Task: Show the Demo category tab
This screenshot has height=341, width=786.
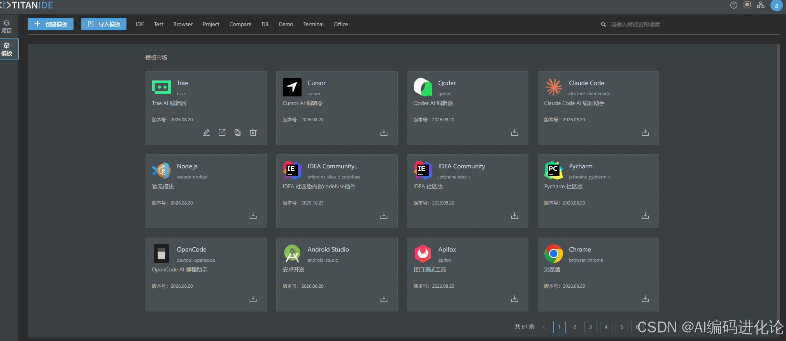Action: pyautogui.click(x=286, y=24)
